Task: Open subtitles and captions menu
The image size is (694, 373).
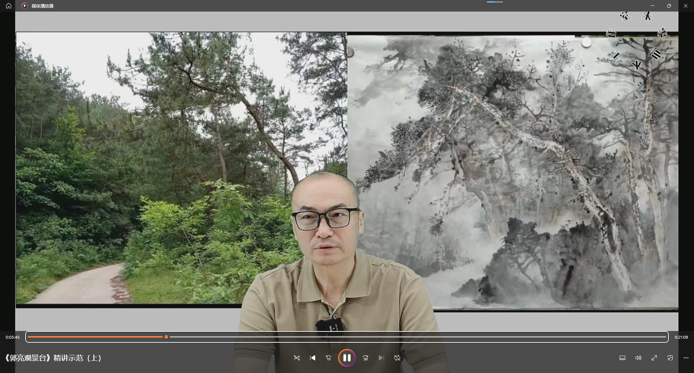Action: coord(622,358)
